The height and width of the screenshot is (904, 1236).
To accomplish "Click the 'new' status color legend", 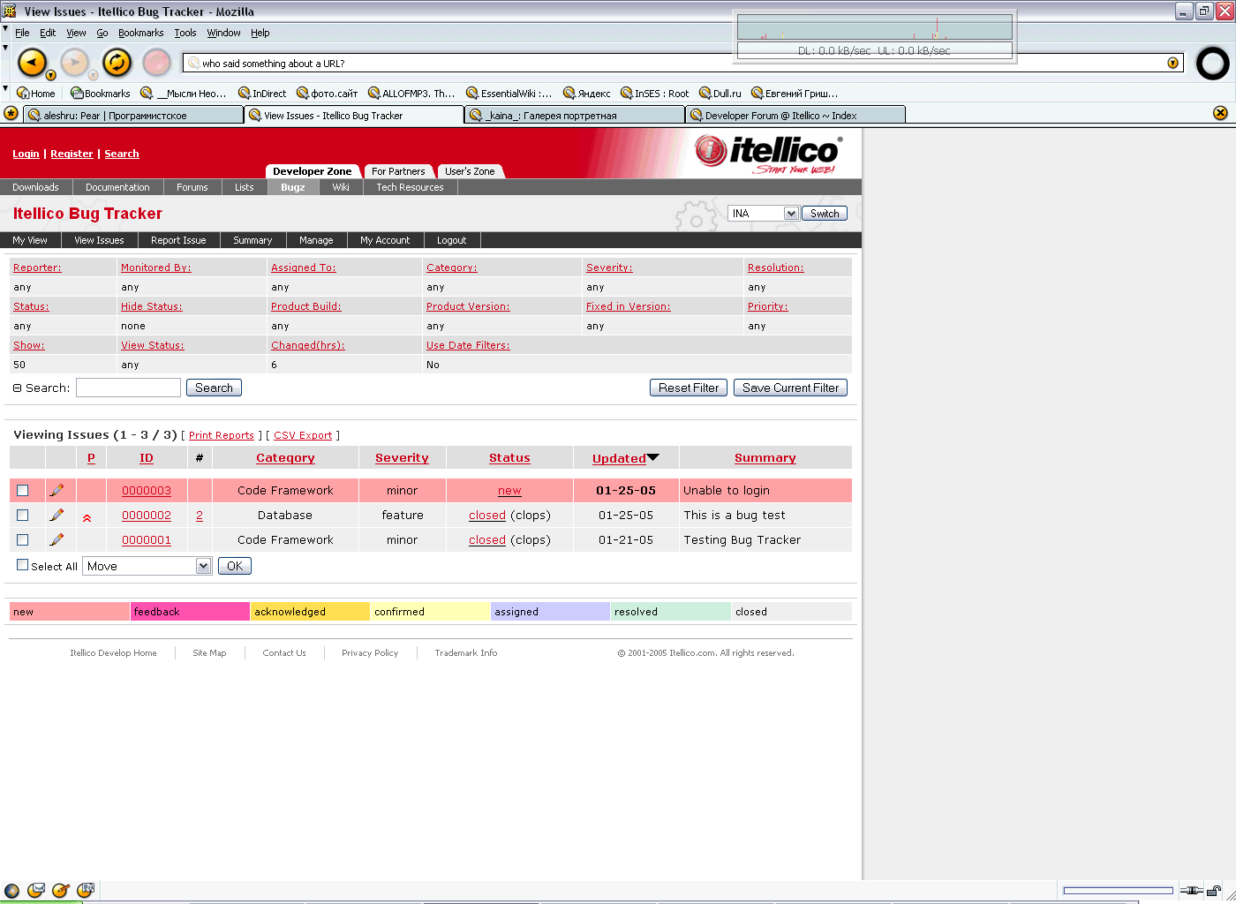I will [x=70, y=612].
